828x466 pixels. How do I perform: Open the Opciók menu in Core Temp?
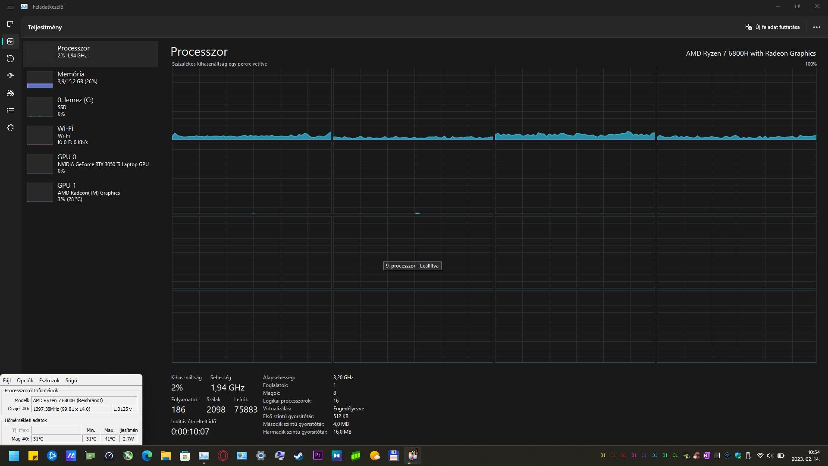pyautogui.click(x=25, y=381)
